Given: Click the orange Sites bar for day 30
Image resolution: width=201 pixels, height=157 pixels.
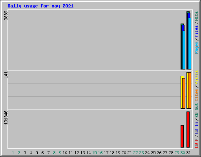Looking at the screenshot, I should (x=184, y=93).
